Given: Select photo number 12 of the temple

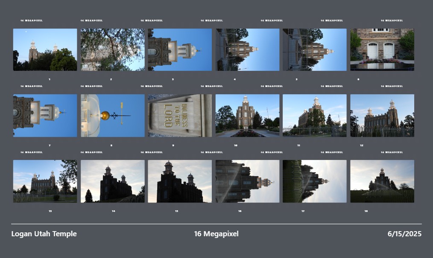Looking at the screenshot, I should pos(382,116).
